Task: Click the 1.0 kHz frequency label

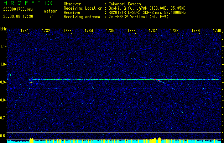Action: [3, 65]
